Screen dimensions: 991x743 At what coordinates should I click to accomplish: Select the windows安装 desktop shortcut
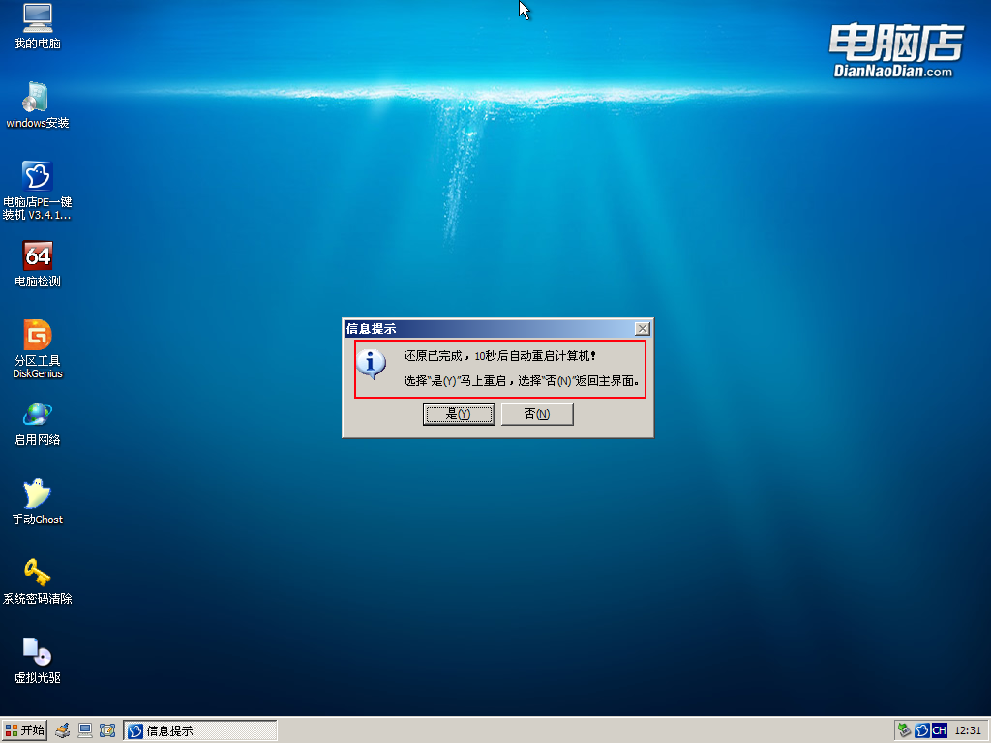point(37,98)
